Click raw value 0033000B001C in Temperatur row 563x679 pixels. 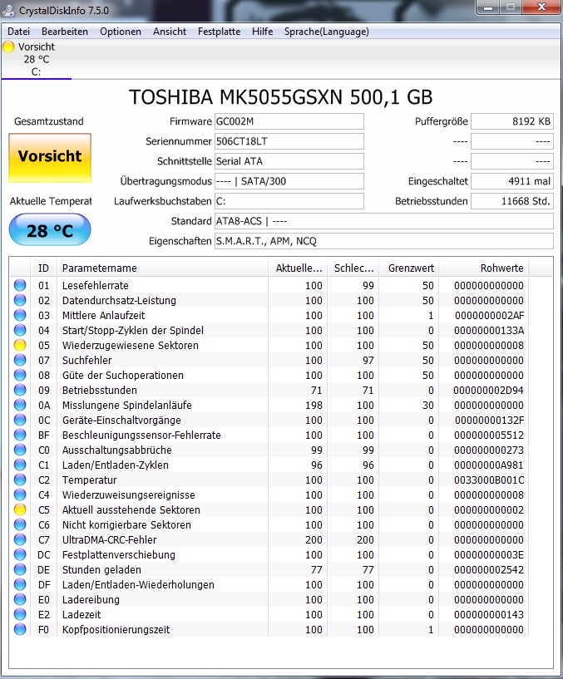point(489,480)
